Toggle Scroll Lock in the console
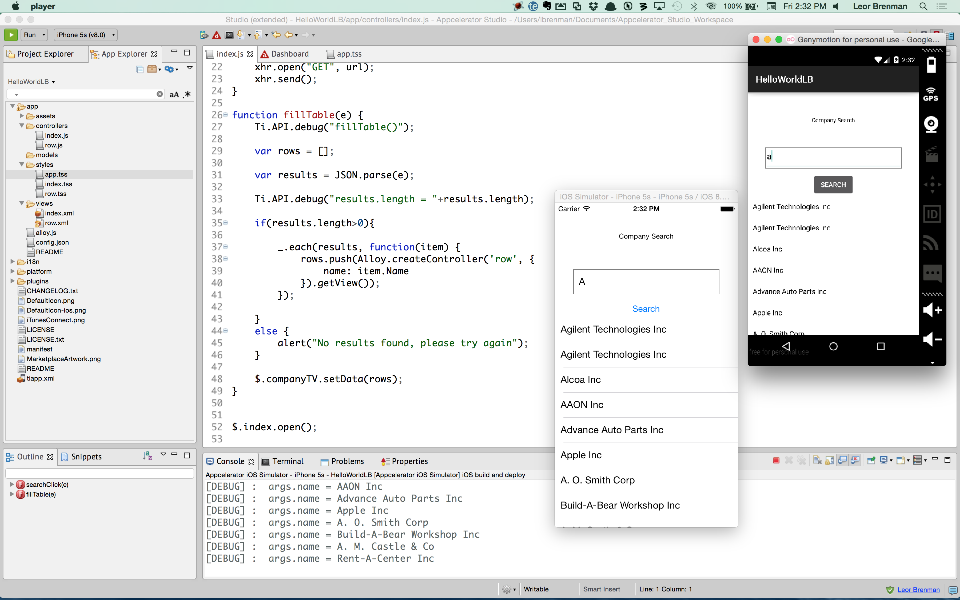 pos(829,460)
